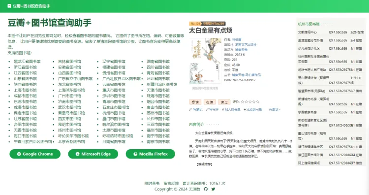Image resolution: width=369 pixels, height=195 pixels.
Task: Click the book logo icon in header
Action: (9, 6)
